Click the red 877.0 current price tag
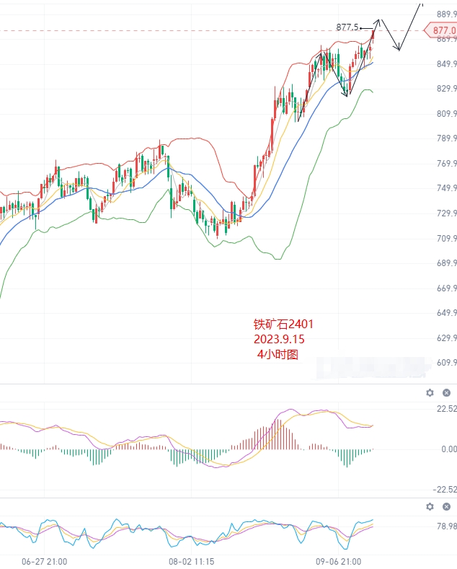The image size is (457, 569). tap(441, 30)
